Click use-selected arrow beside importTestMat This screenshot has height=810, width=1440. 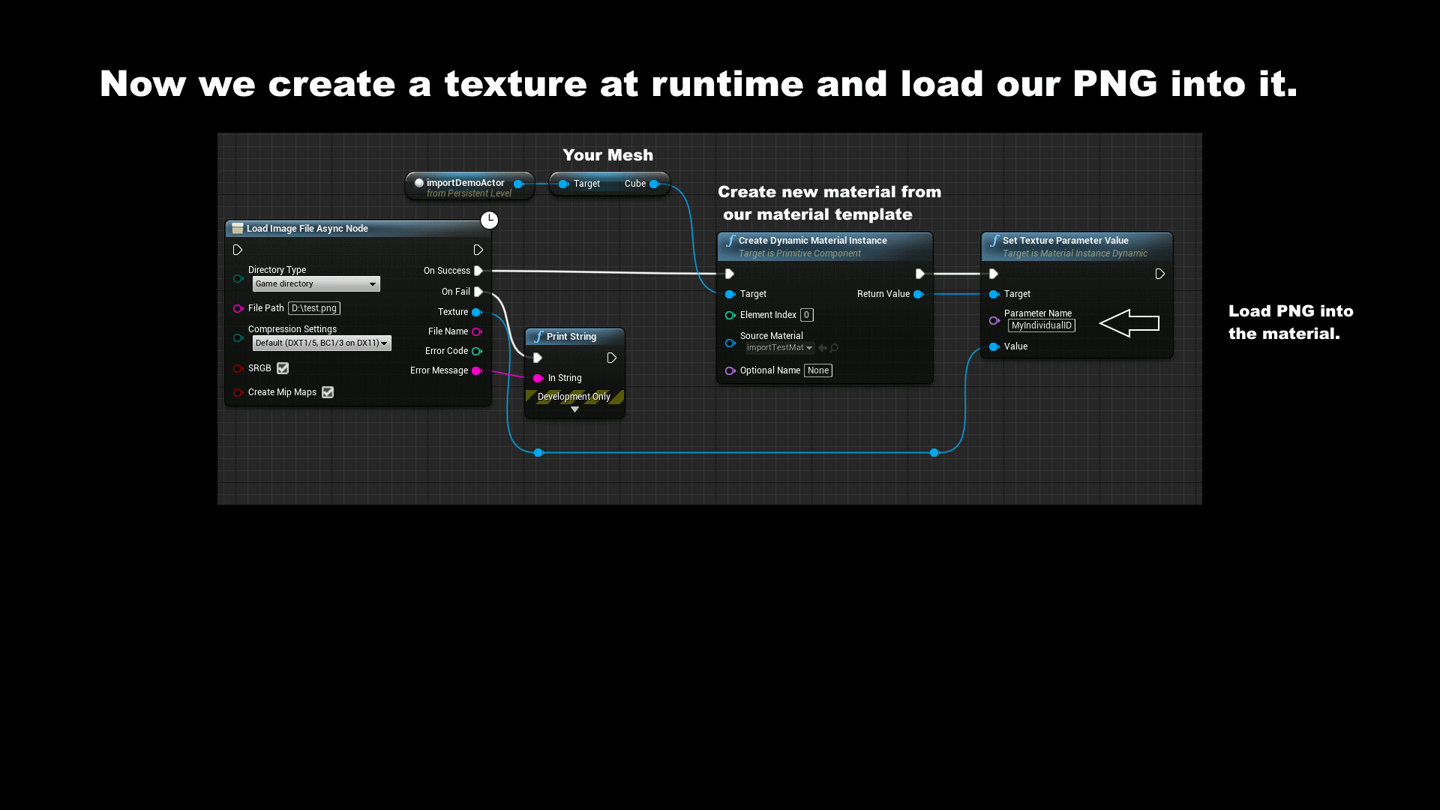[823, 348]
